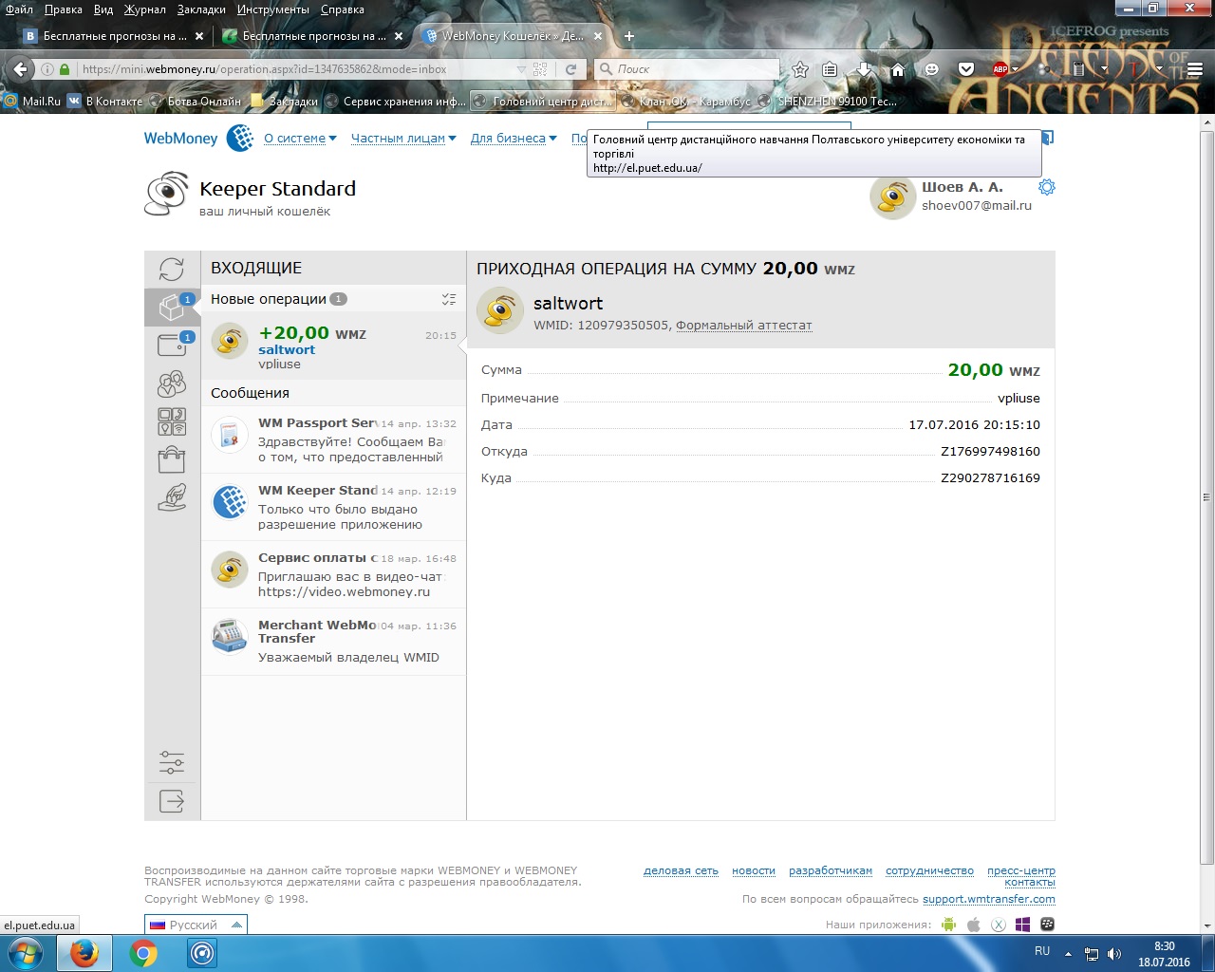Open the Файл menu
This screenshot has width=1215, height=972.
click(x=19, y=9)
